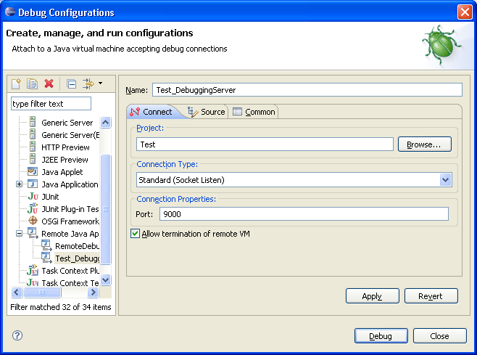Switch to the Connect tab
The width and height of the screenshot is (477, 355).
click(x=152, y=112)
